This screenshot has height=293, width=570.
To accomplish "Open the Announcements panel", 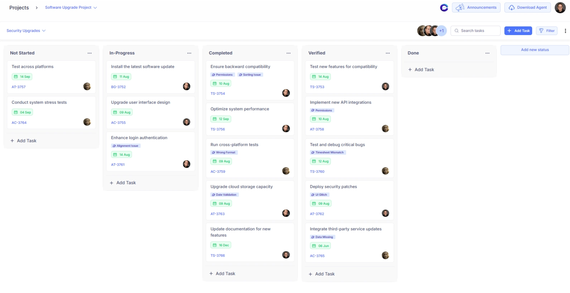I will click(476, 8).
